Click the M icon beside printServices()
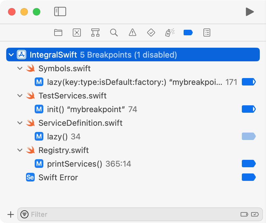 click(x=39, y=164)
